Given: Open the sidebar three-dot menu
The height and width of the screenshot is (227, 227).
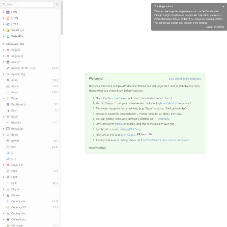Looking at the screenshot, I should [57, 5].
